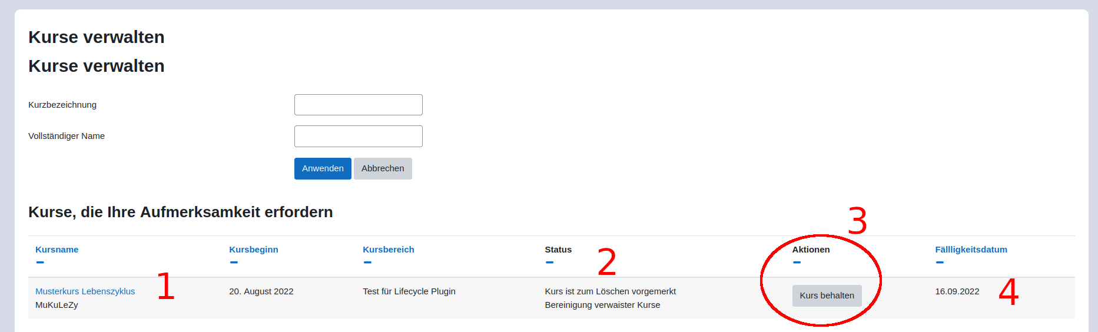Click the Vollständiger Name field label
1098x332 pixels.
pos(67,136)
